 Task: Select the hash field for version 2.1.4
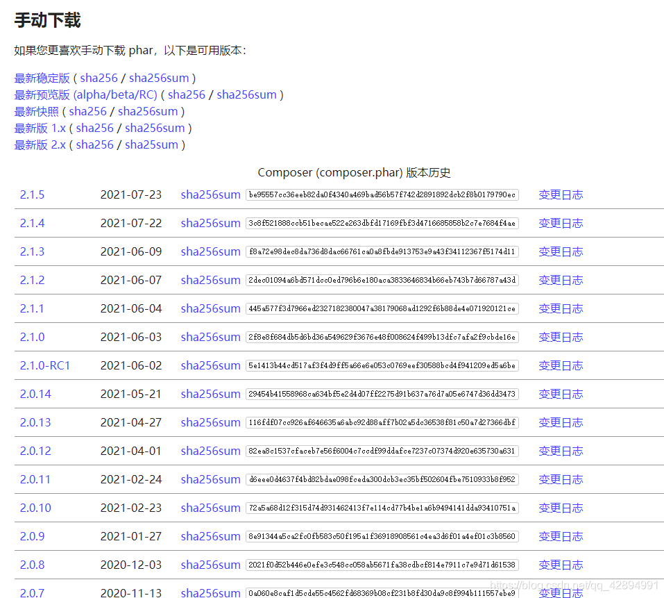[x=382, y=224]
